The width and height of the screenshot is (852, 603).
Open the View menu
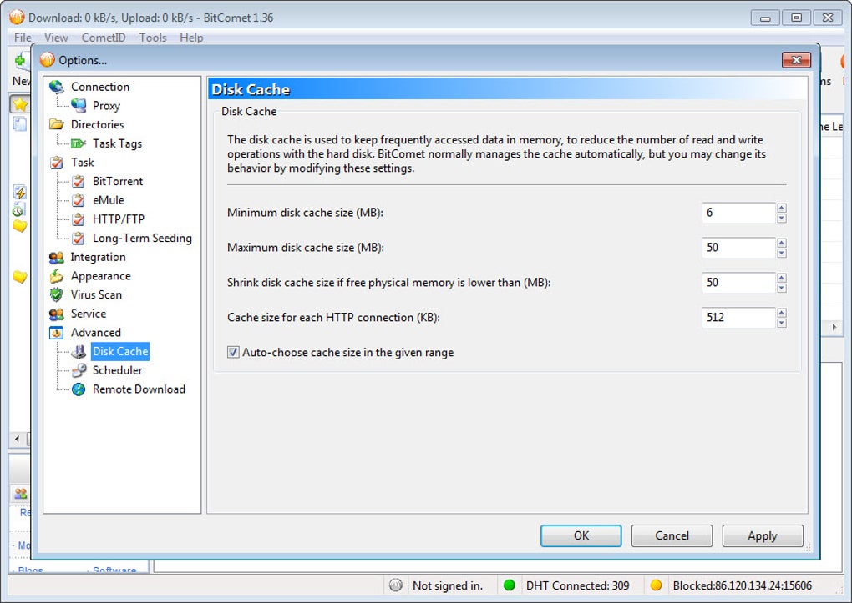[x=57, y=38]
